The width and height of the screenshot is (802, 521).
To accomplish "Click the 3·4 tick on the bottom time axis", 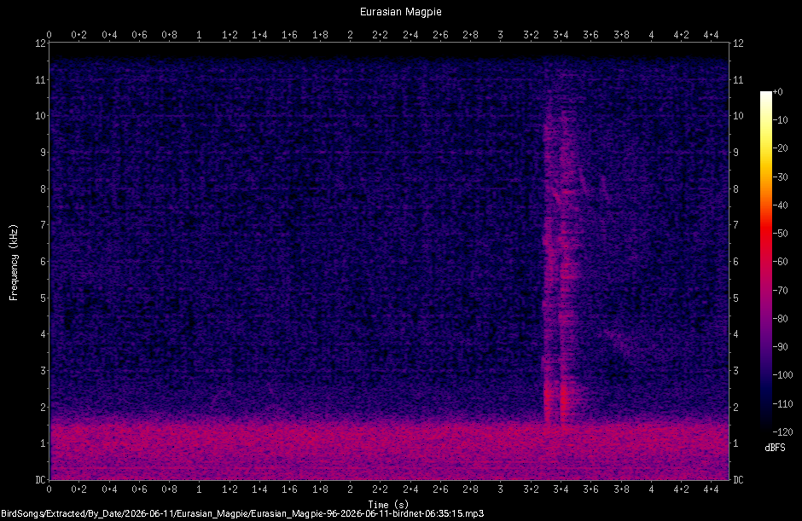I will 561,489.
